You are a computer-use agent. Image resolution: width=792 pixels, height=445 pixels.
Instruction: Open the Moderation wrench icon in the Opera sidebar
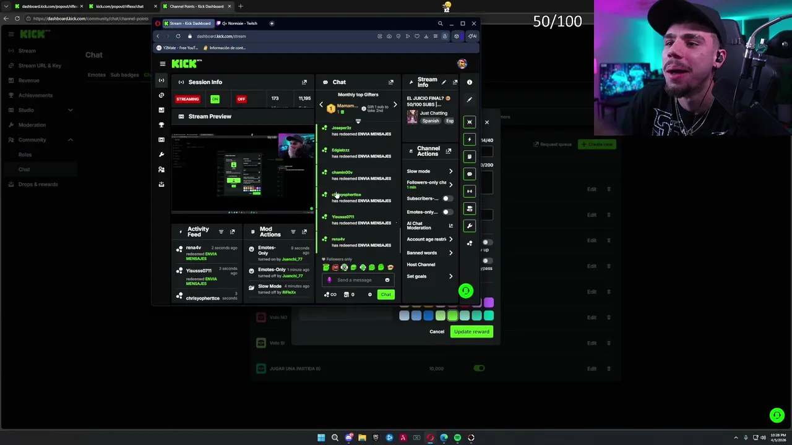tap(161, 155)
